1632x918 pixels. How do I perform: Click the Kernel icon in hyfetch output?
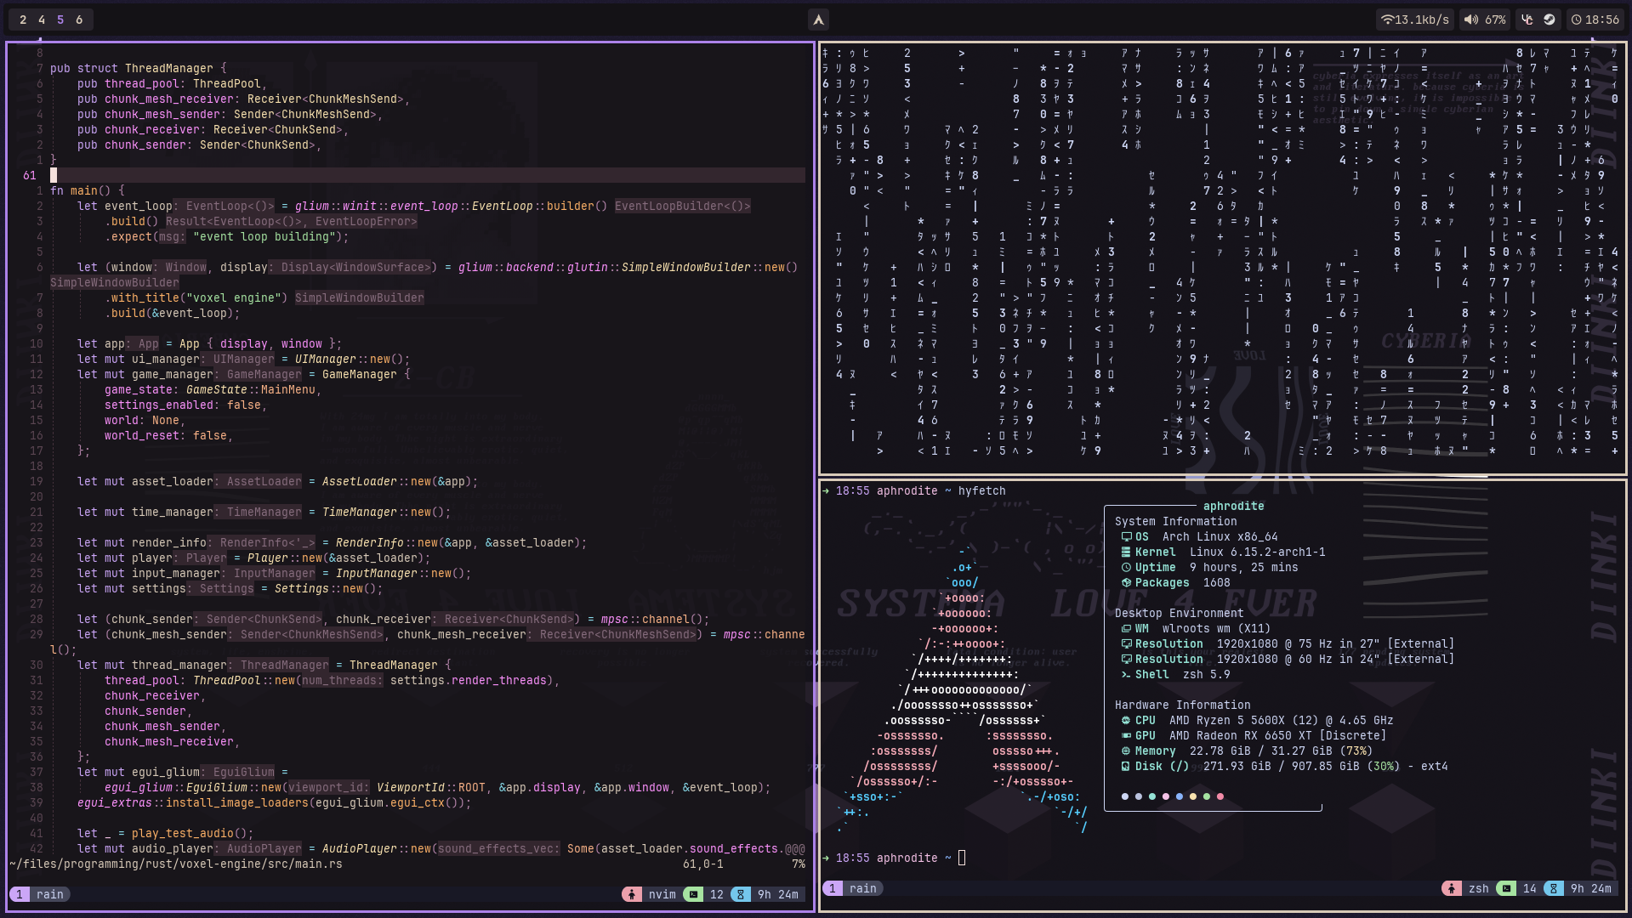pos(1126,552)
